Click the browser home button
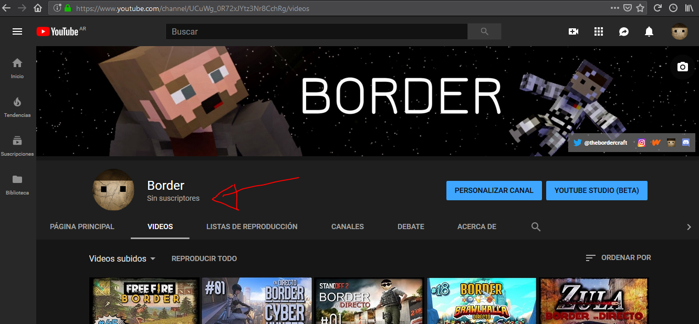This screenshot has height=324, width=699. tap(38, 8)
